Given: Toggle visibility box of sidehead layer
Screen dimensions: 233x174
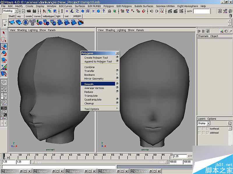Looking at the screenshot, I should pos(200,133).
